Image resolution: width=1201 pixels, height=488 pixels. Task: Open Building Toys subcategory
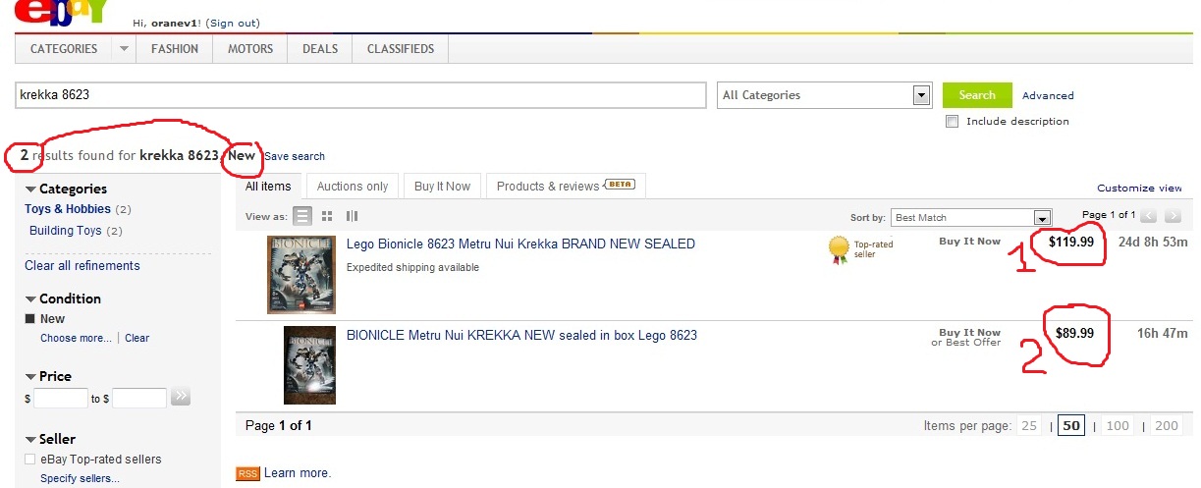coord(66,231)
